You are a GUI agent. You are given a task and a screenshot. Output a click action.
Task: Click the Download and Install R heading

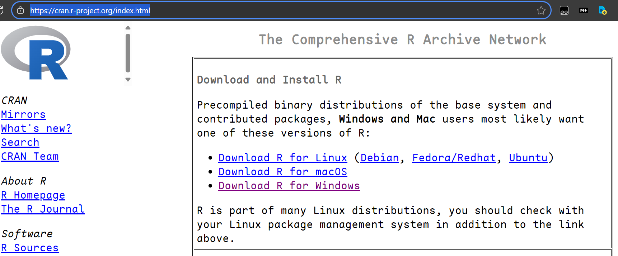[269, 80]
